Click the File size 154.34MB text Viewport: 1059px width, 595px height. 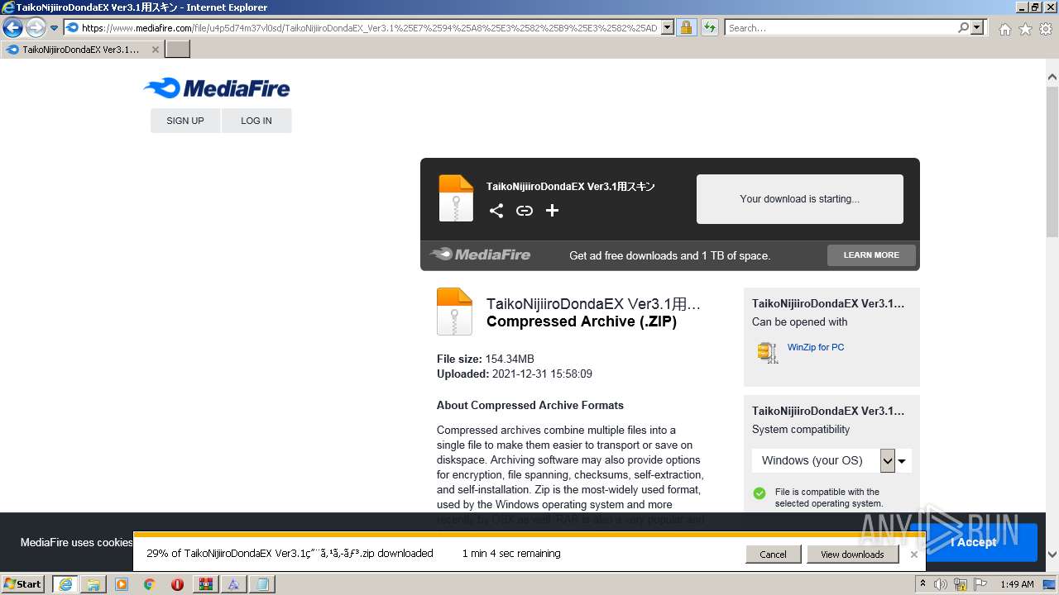coord(486,359)
